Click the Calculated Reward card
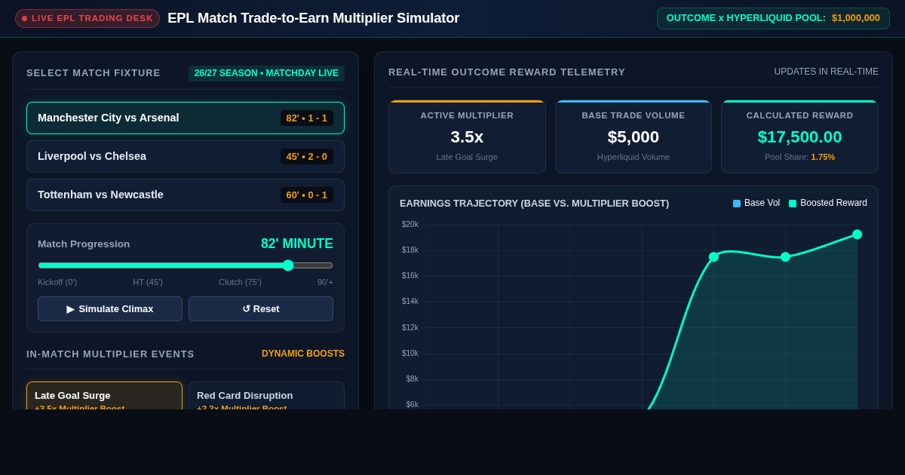The height and width of the screenshot is (475, 905). [799, 136]
